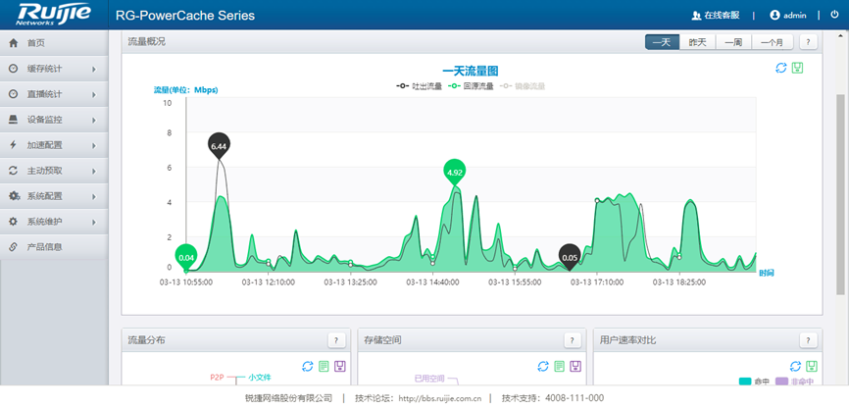
Task: Open 在线客服 online support
Action: click(x=716, y=16)
